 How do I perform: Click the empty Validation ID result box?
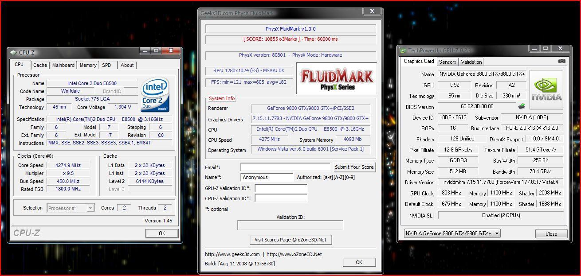(x=290, y=225)
